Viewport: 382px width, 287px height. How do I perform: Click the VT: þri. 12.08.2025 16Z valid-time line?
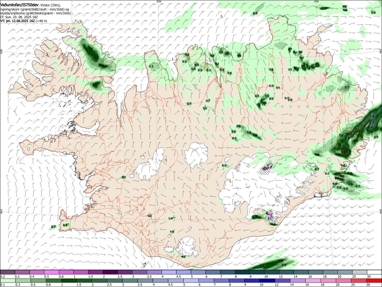[x=24, y=21]
